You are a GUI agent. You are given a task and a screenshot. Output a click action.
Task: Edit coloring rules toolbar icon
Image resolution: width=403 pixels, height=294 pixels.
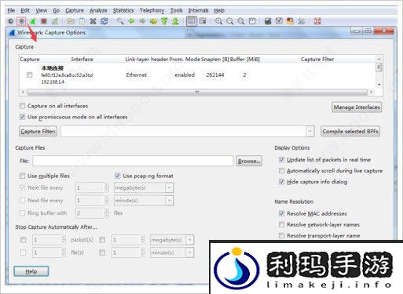(x=290, y=21)
